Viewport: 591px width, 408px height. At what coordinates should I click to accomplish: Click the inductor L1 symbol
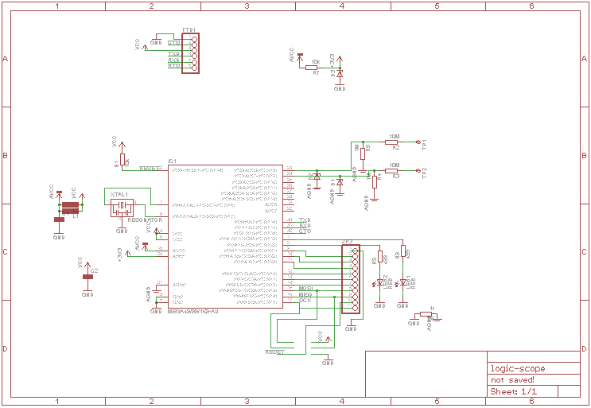point(71,204)
